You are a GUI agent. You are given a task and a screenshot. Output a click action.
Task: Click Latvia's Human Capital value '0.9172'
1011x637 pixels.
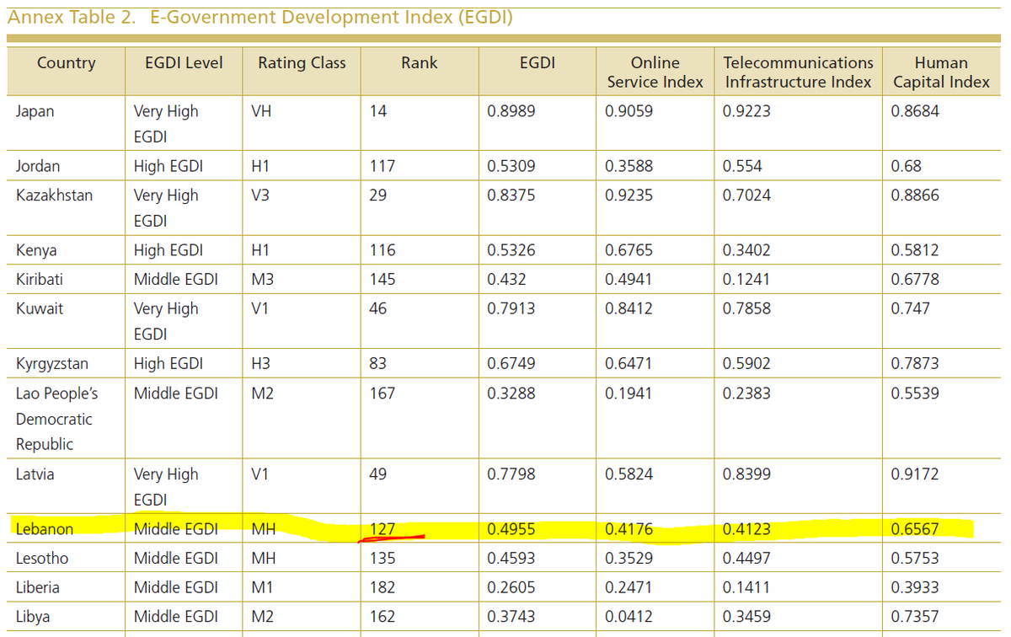coord(915,474)
